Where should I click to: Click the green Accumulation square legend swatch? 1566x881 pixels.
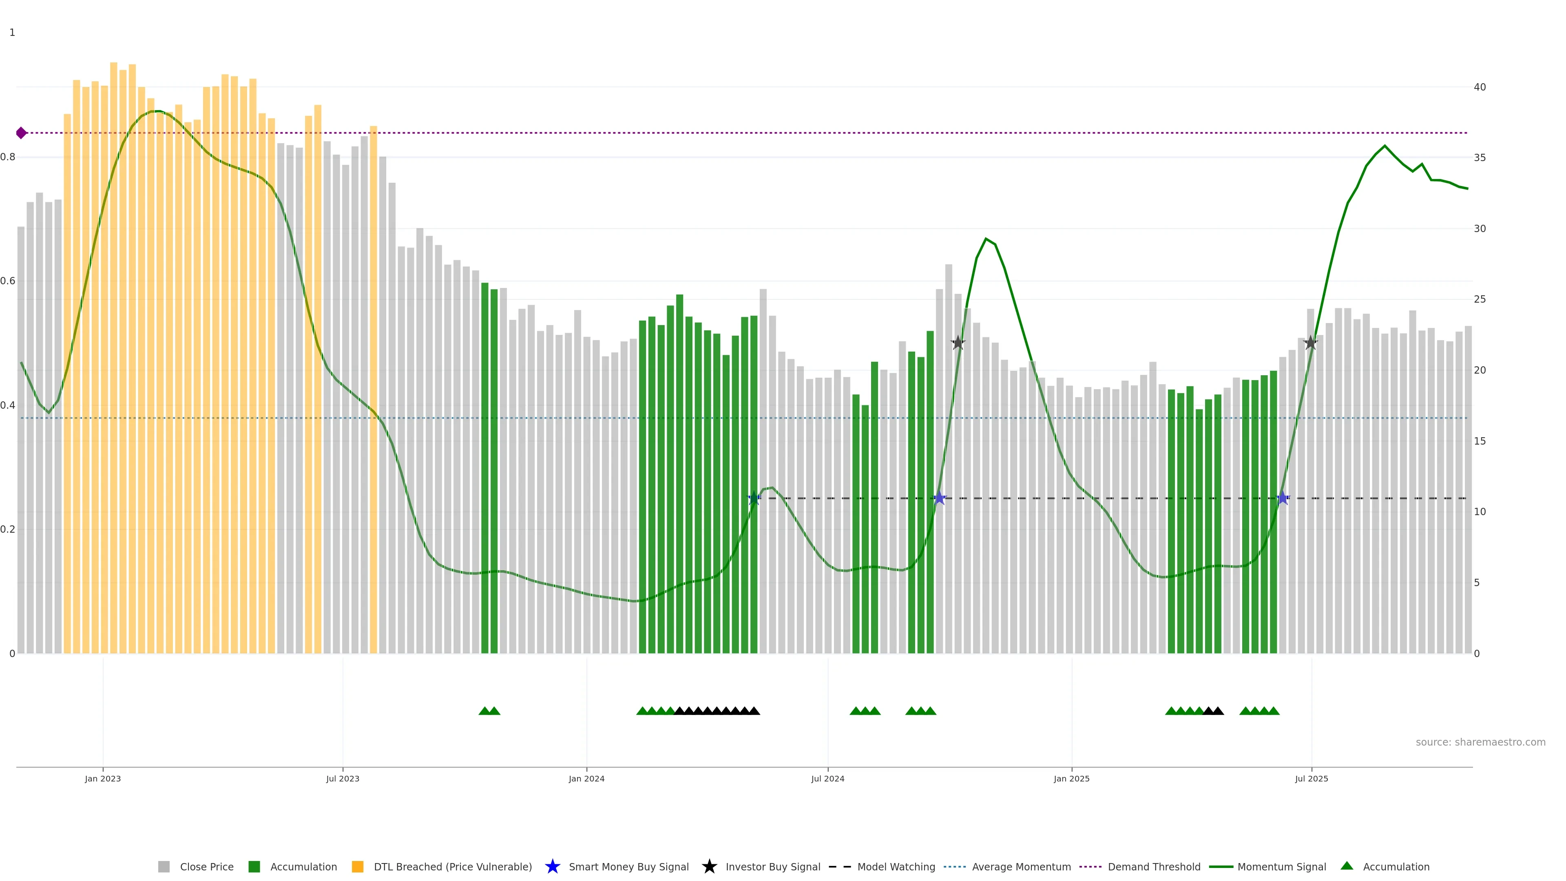click(254, 867)
